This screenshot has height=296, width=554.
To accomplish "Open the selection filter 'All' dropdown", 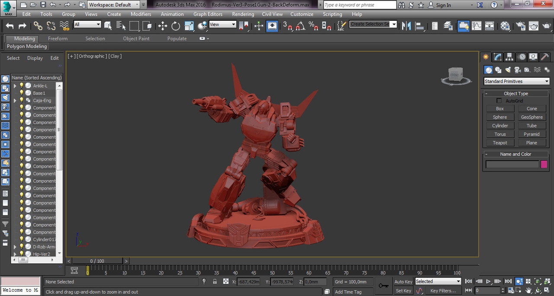I will click(87, 25).
